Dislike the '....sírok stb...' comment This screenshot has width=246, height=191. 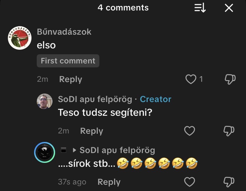tap(229, 182)
